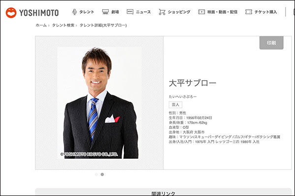Image resolution: width=295 pixels, height=196 pixels.
Task: Open the チケット購入 menu item
Action: tap(265, 12)
